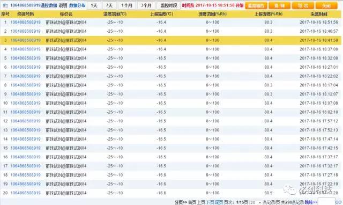Select temperature -16.4 in row 1
Screen dimensions: 343x205
pos(161,23)
